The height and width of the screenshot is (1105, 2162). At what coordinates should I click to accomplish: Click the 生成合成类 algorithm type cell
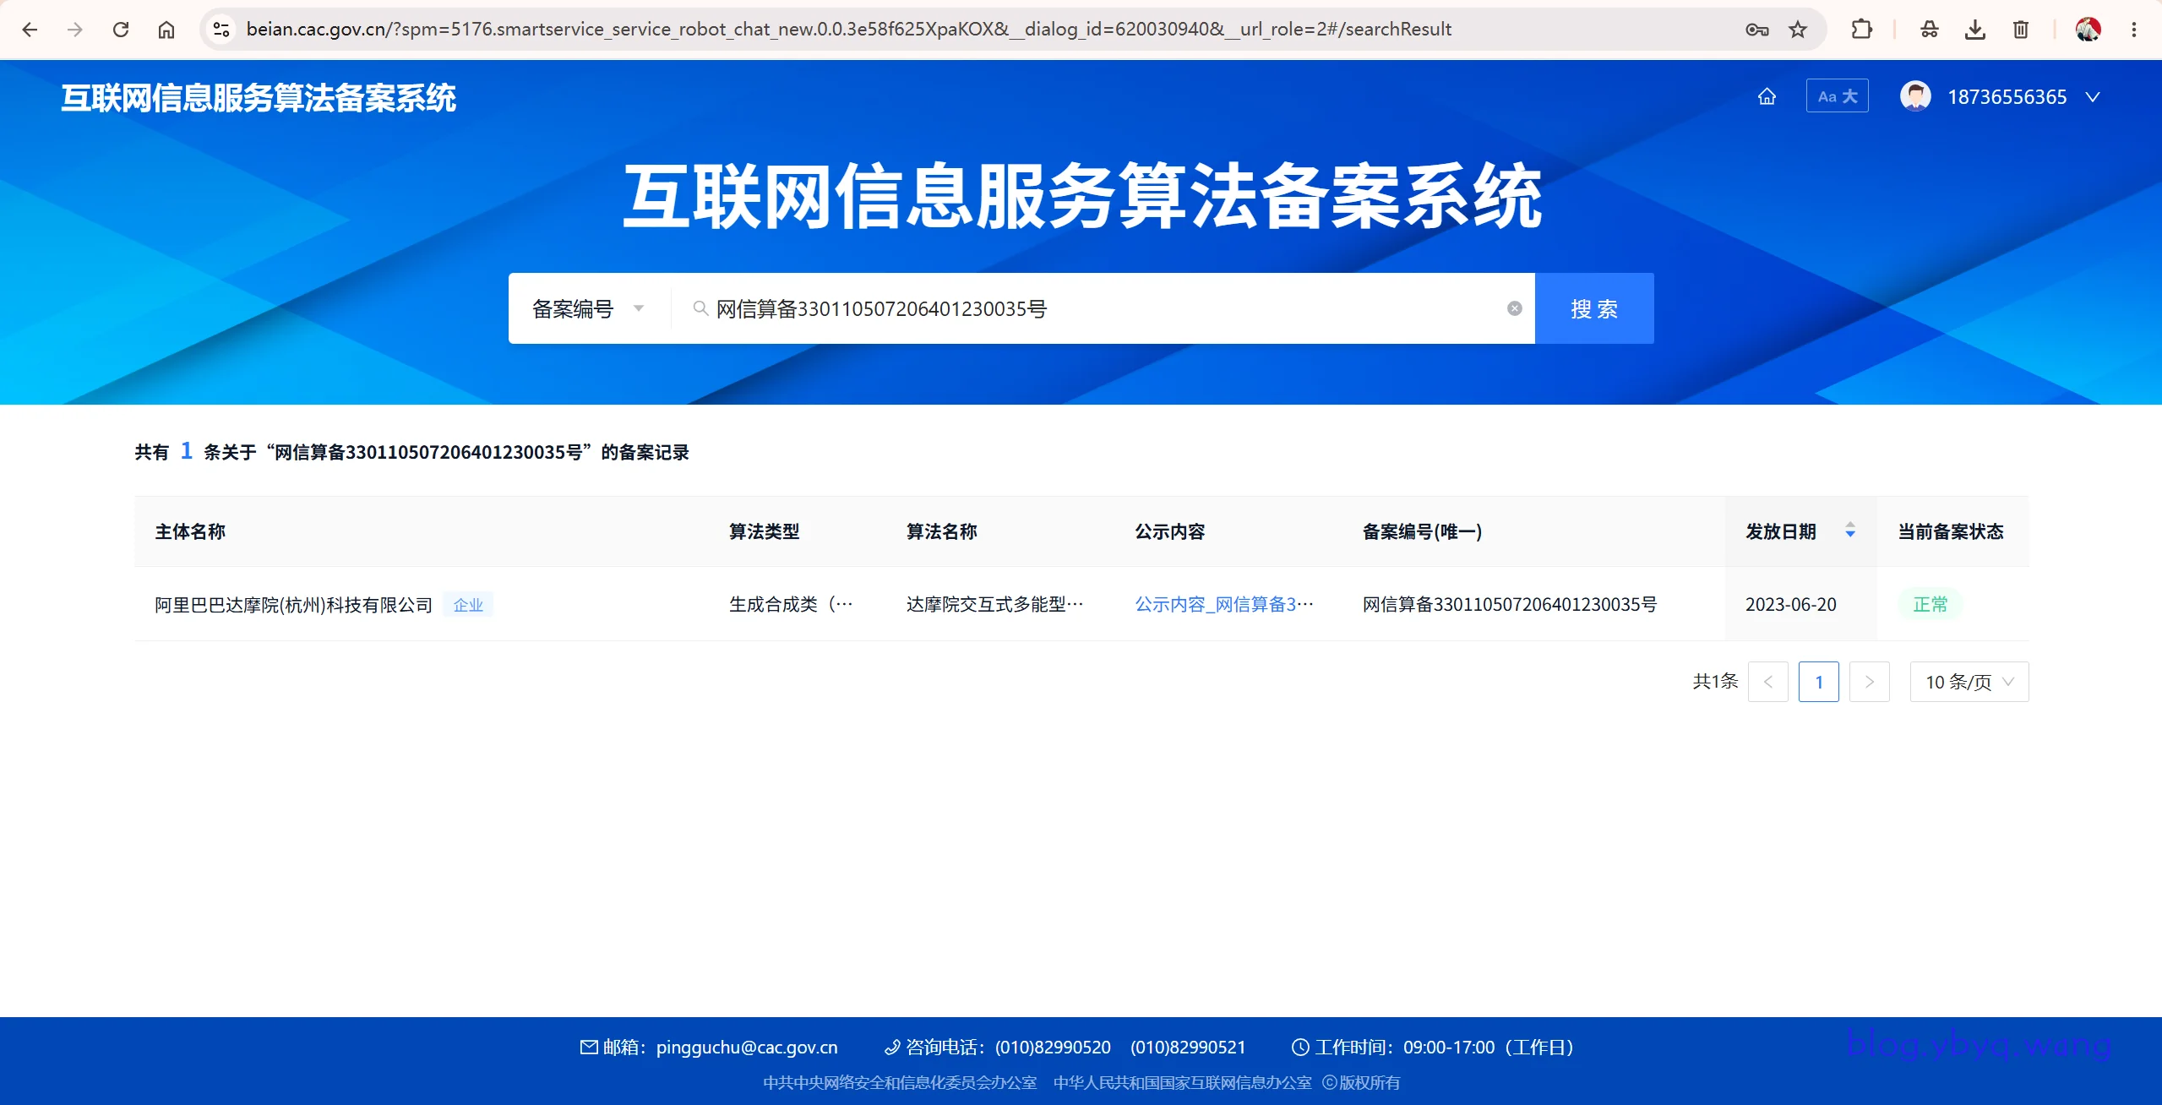(x=791, y=604)
